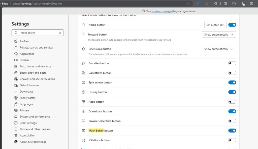This screenshot has height=149, width=258.
Task: Click the phone icon in browser toolbar
Action: click(207, 4)
